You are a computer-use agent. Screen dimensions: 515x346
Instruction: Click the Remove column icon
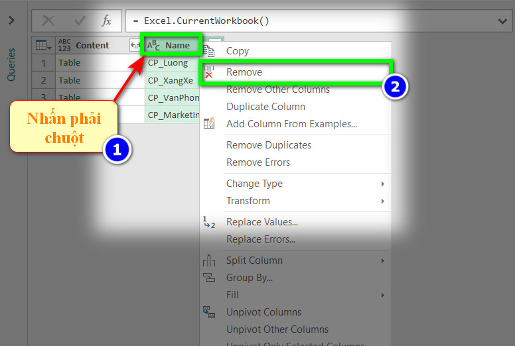209,72
